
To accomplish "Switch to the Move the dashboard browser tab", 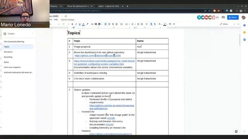I will 78,6.
